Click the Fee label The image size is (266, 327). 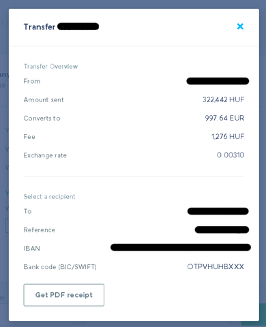pos(29,137)
